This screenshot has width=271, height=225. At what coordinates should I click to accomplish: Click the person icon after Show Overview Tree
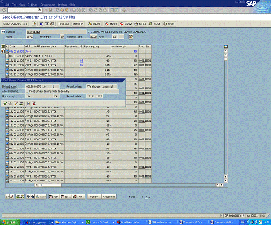click(34, 24)
